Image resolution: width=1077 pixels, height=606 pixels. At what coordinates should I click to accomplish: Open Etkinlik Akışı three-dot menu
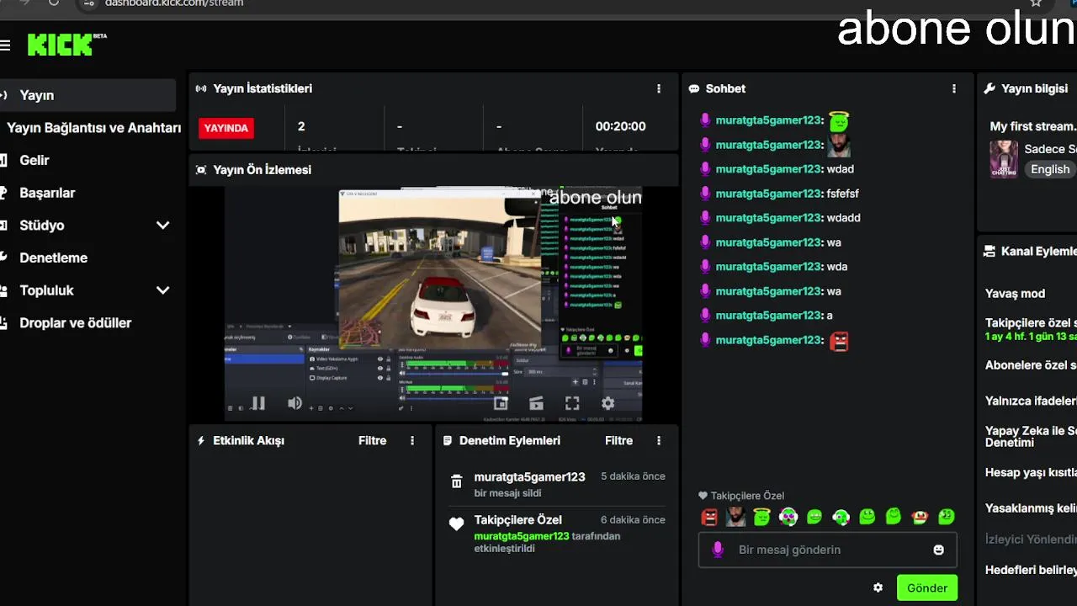pyautogui.click(x=412, y=440)
